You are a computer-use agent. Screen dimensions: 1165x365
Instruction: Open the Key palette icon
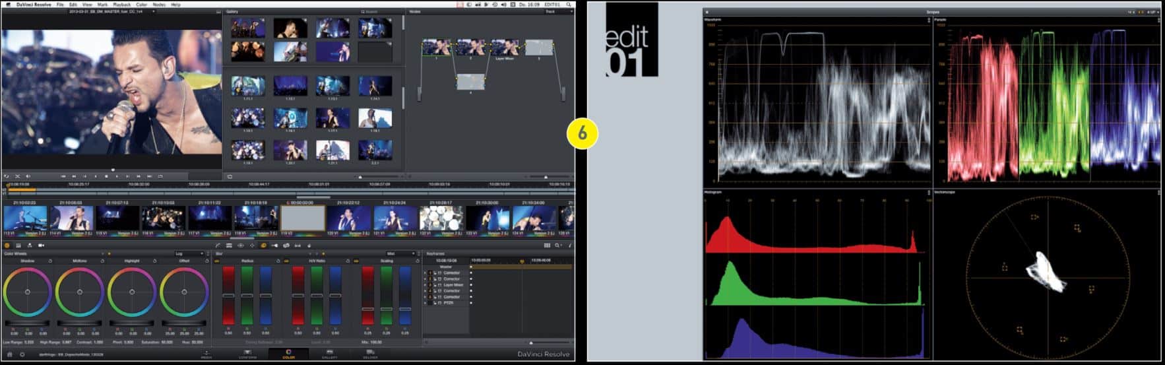pyautogui.click(x=274, y=246)
